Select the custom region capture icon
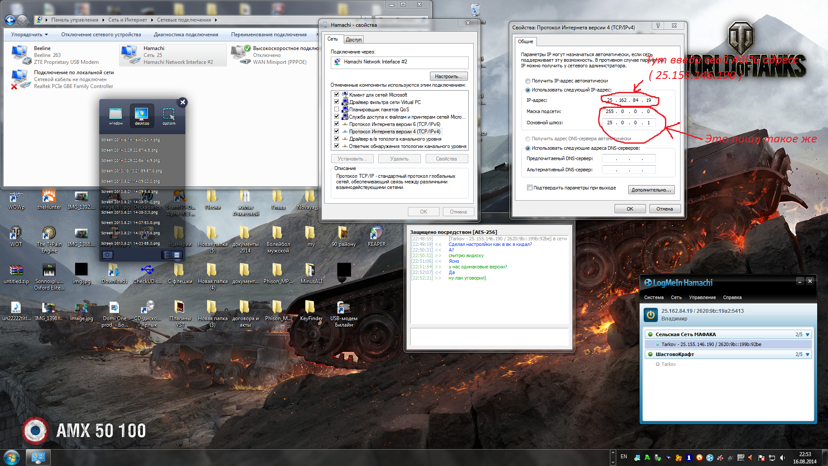This screenshot has width=828, height=466. coord(169,116)
